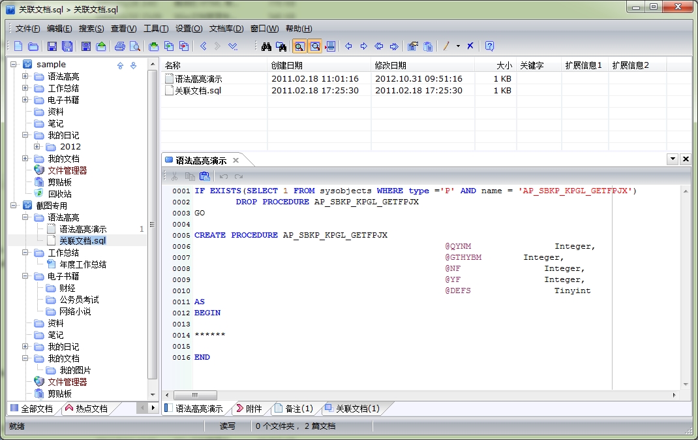Open the 文件(F) menu
This screenshot has width=698, height=440.
pyautogui.click(x=27, y=29)
